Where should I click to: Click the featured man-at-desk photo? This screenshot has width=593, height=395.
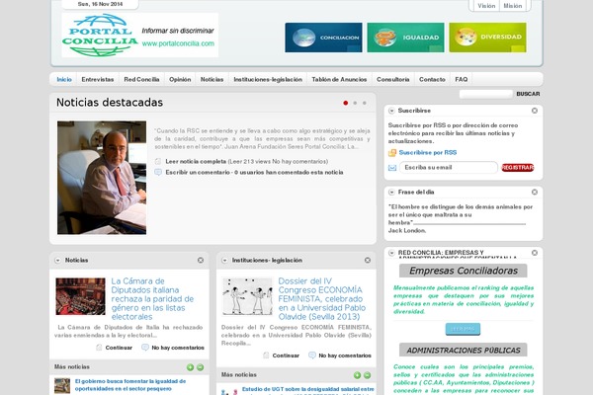pyautogui.click(x=102, y=178)
